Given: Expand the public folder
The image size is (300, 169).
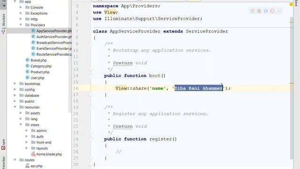Looking at the screenshot, I should click(15, 101).
